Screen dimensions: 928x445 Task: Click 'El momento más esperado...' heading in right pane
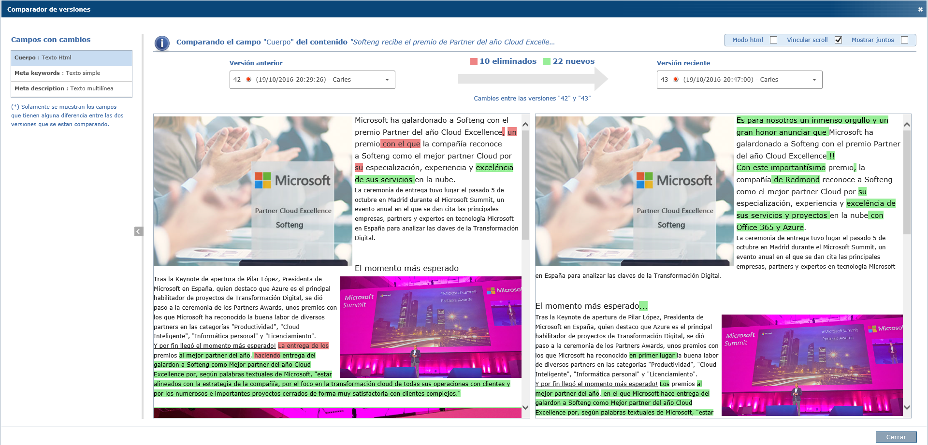click(591, 306)
